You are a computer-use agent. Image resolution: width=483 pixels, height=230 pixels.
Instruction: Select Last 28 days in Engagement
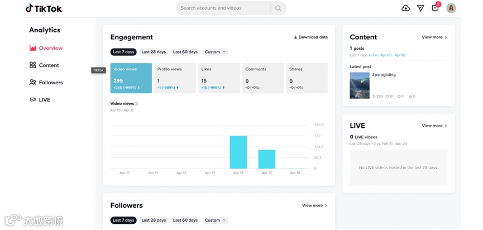[x=154, y=52]
